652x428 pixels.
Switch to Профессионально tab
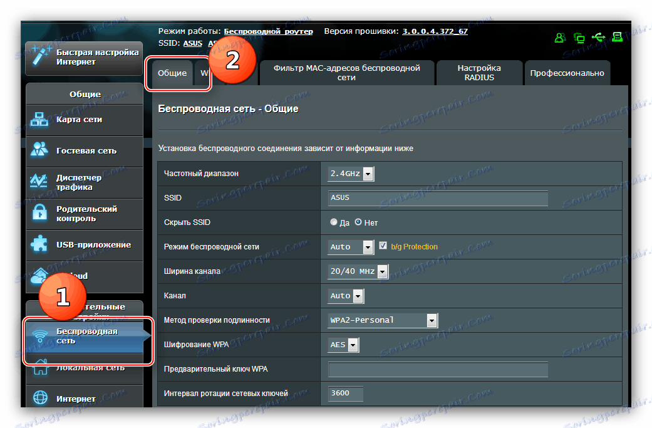click(x=567, y=73)
